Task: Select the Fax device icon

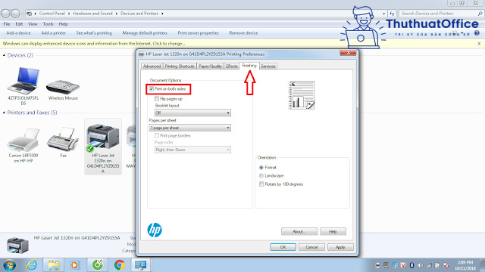Action: [x=63, y=139]
